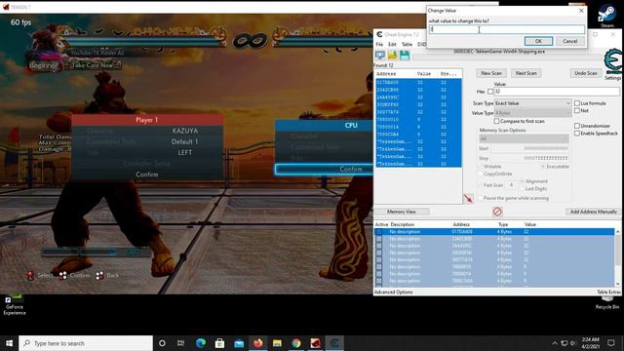This screenshot has height=351, width=624.
Task: Select the Last Digits radio option
Action: [522, 188]
